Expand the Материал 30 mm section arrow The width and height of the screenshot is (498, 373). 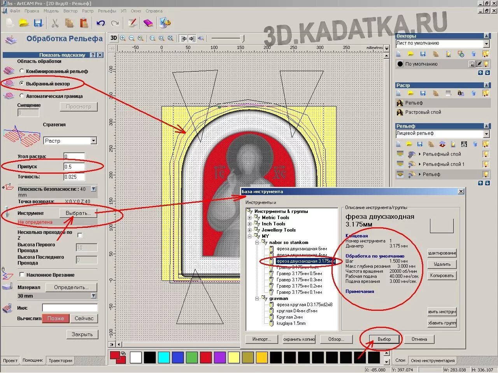point(93,296)
